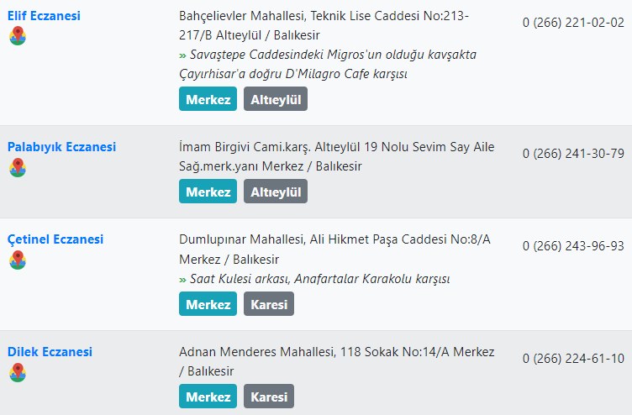Open the Palabıyık Eczanesi link

click(x=61, y=147)
